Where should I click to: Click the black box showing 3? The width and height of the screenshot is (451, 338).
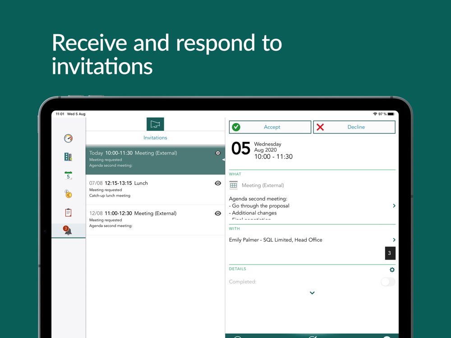pos(390,253)
